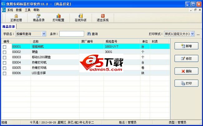Click the 卷 unit cell

[x=145, y=68]
